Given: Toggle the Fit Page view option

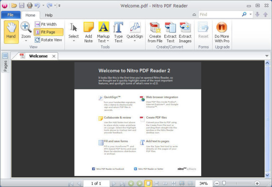Looking at the screenshot, I should [49, 32].
